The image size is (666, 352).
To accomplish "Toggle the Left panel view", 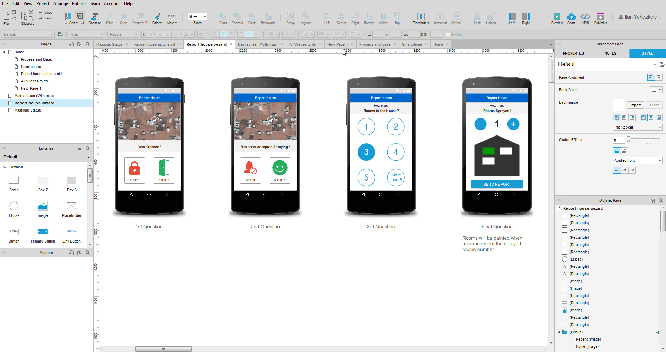I will coord(512,18).
